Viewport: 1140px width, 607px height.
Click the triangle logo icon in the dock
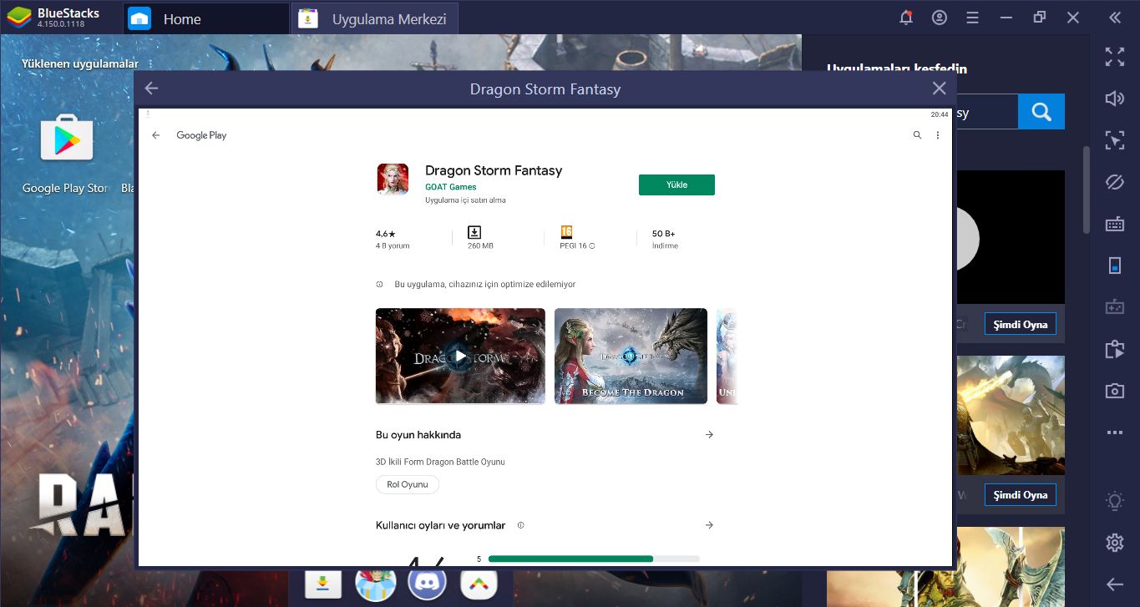click(479, 584)
